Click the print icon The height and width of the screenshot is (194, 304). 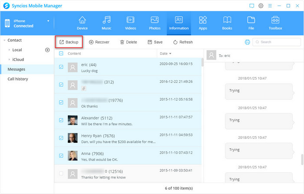[248, 42]
